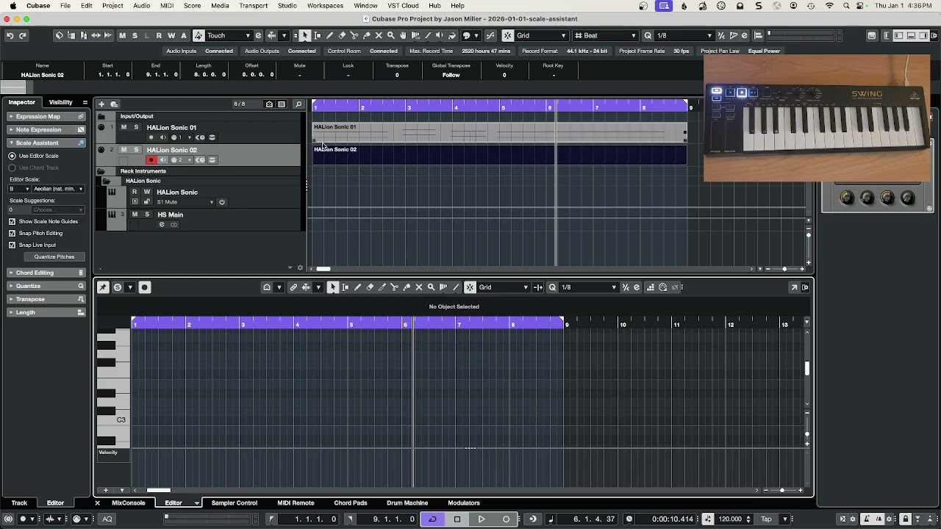Select the Draw pencil tool in the key editor toolbar

click(x=357, y=287)
